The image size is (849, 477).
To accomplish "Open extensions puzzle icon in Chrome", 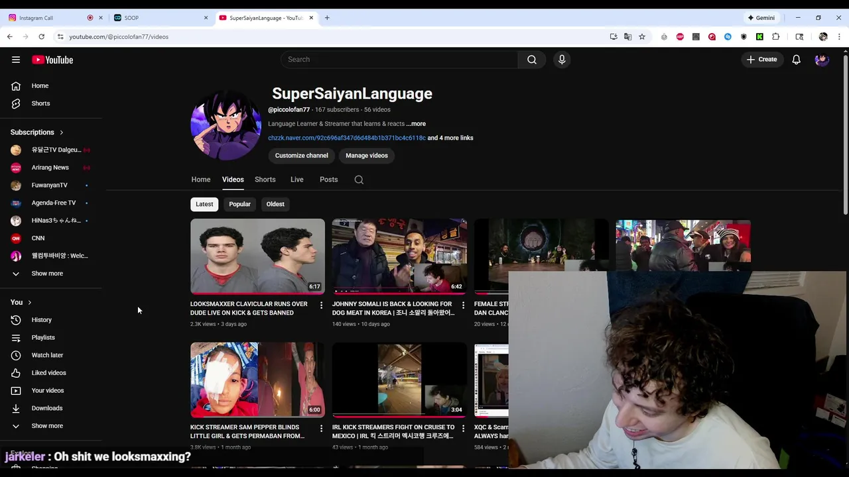I will 775,36.
